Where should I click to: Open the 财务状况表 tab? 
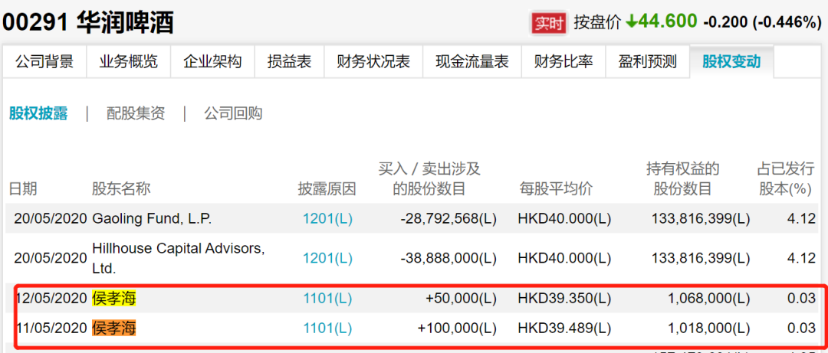point(373,62)
